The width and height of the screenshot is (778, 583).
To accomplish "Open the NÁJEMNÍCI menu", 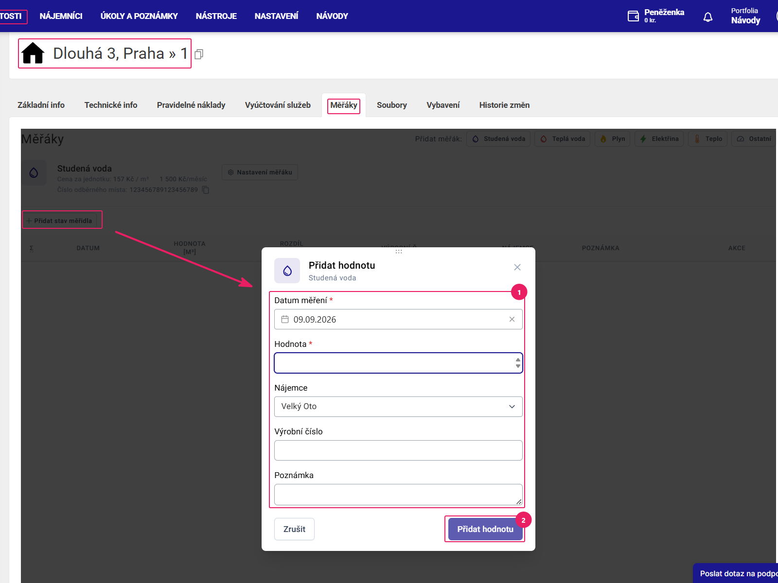I will coord(61,16).
